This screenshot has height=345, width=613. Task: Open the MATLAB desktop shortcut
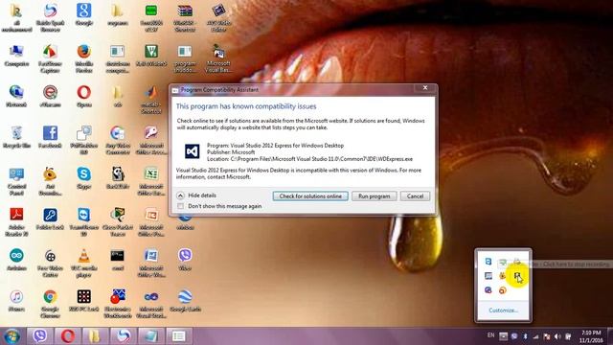151,100
